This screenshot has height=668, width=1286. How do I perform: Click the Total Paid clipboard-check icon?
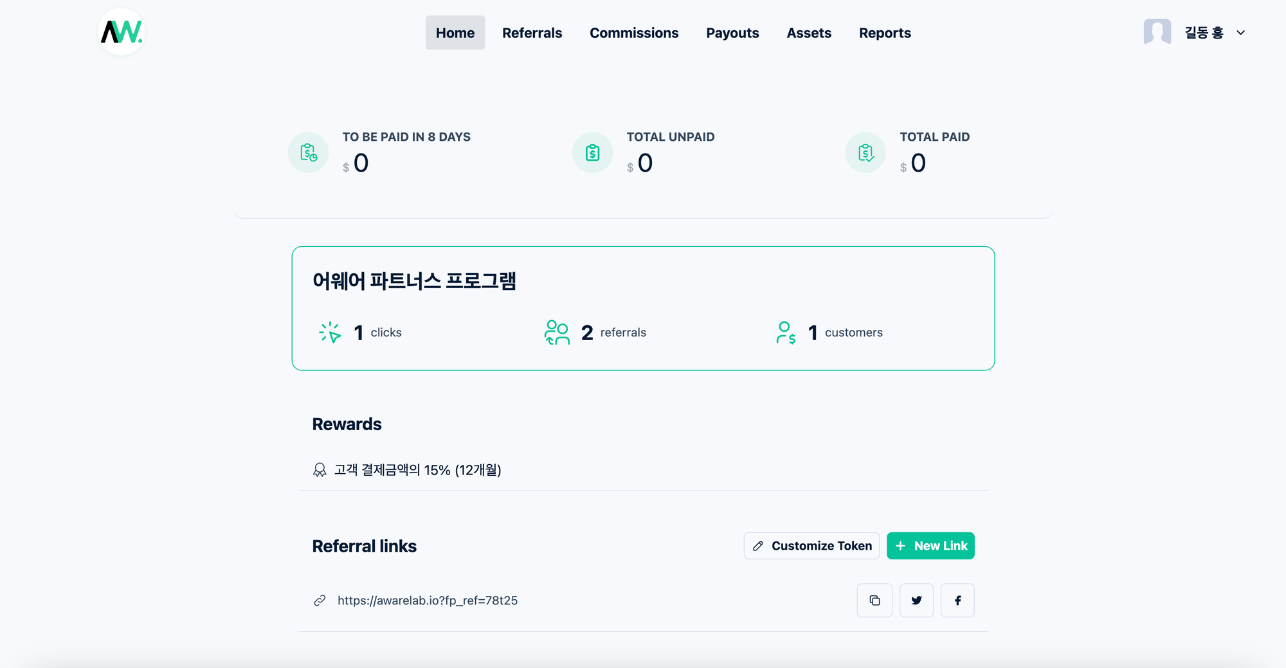point(865,153)
